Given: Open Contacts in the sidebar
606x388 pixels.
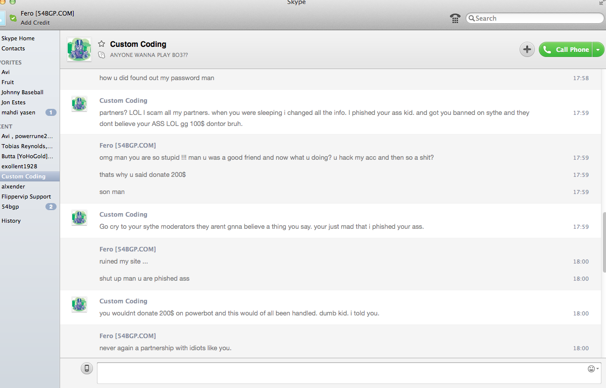Looking at the screenshot, I should coord(13,48).
